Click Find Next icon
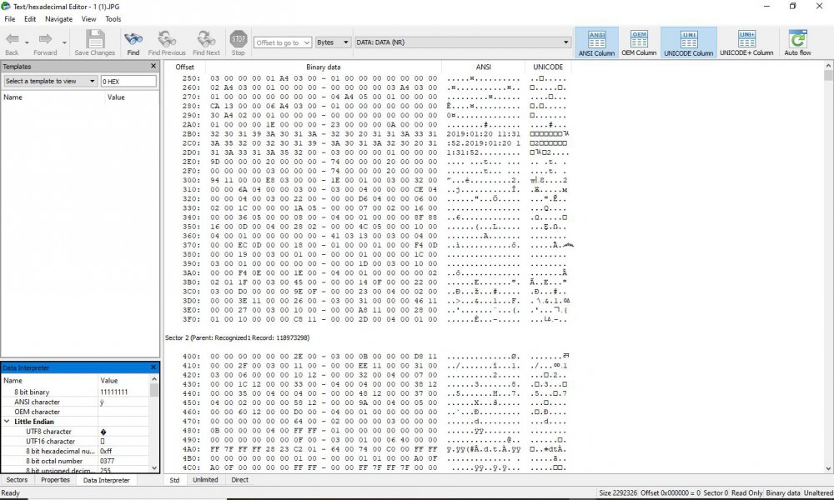Image resolution: width=834 pixels, height=500 pixels. point(206,39)
